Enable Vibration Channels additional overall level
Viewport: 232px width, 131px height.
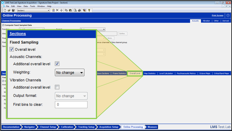(57, 87)
